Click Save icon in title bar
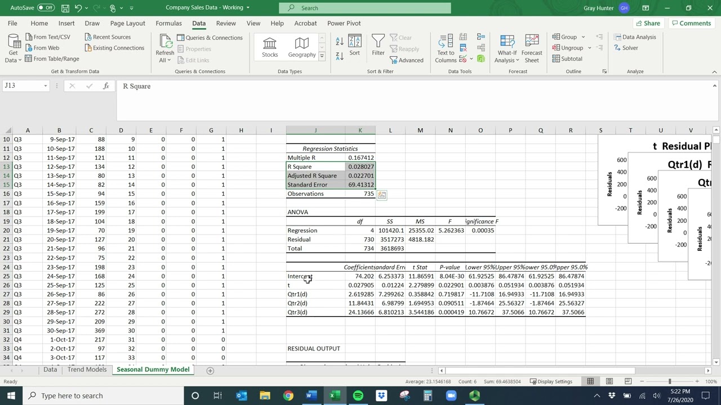This screenshot has width=721, height=405. [x=65, y=8]
